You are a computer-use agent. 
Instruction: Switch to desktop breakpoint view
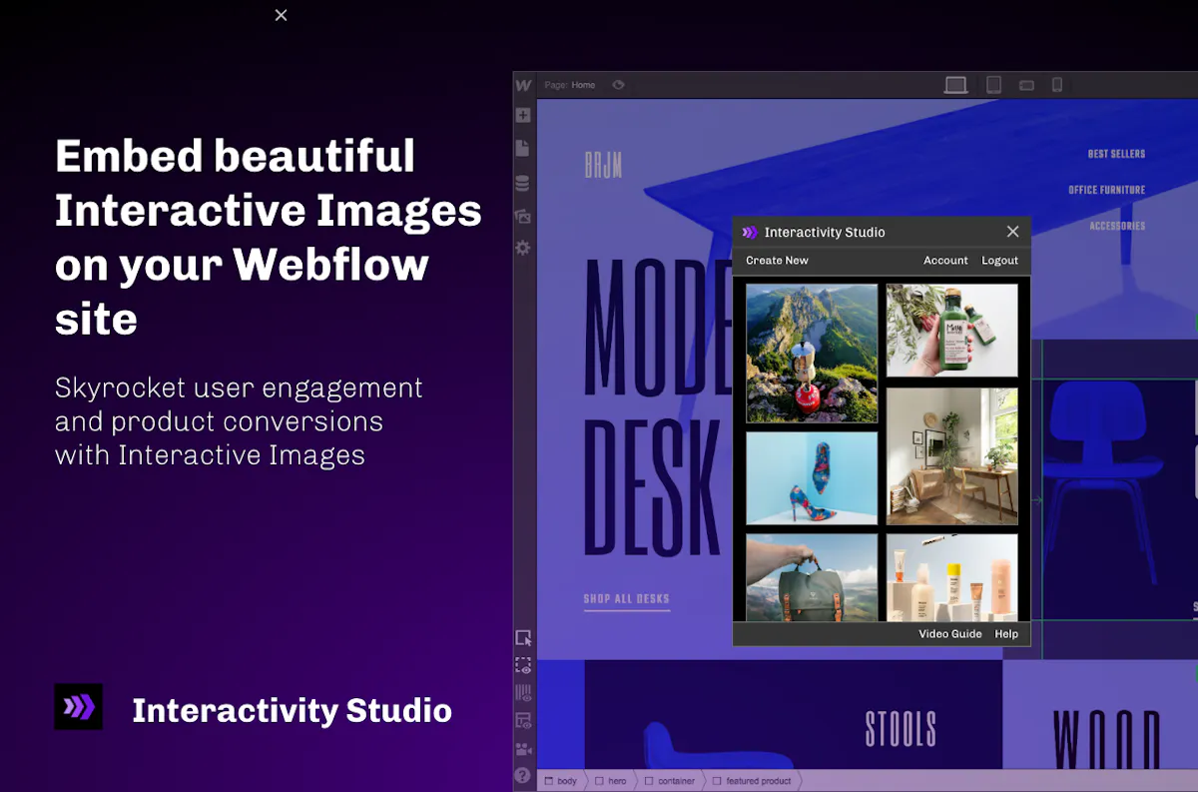pos(955,85)
